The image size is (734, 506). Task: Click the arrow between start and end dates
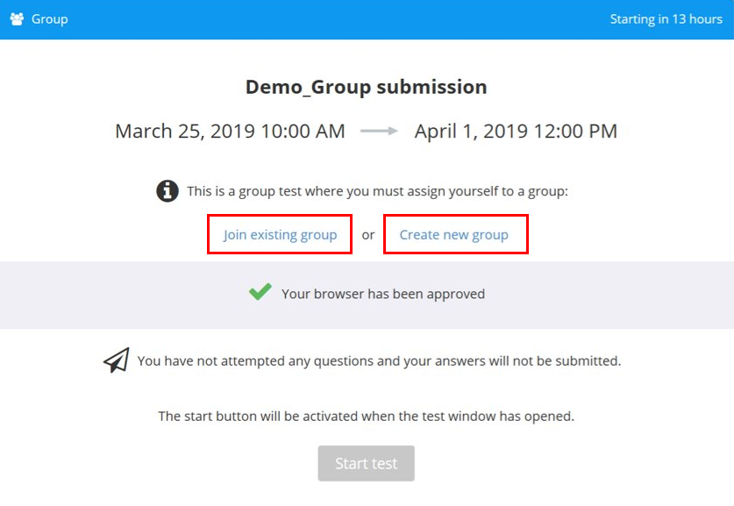coord(379,132)
